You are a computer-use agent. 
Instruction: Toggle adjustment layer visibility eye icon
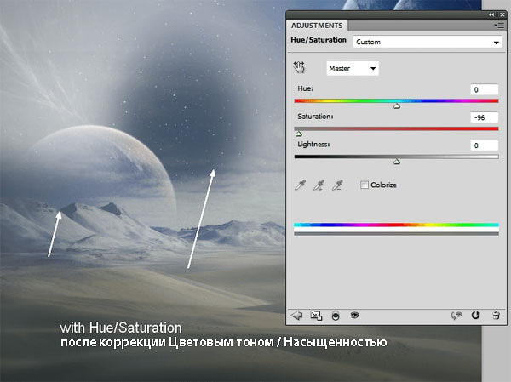[x=354, y=315]
